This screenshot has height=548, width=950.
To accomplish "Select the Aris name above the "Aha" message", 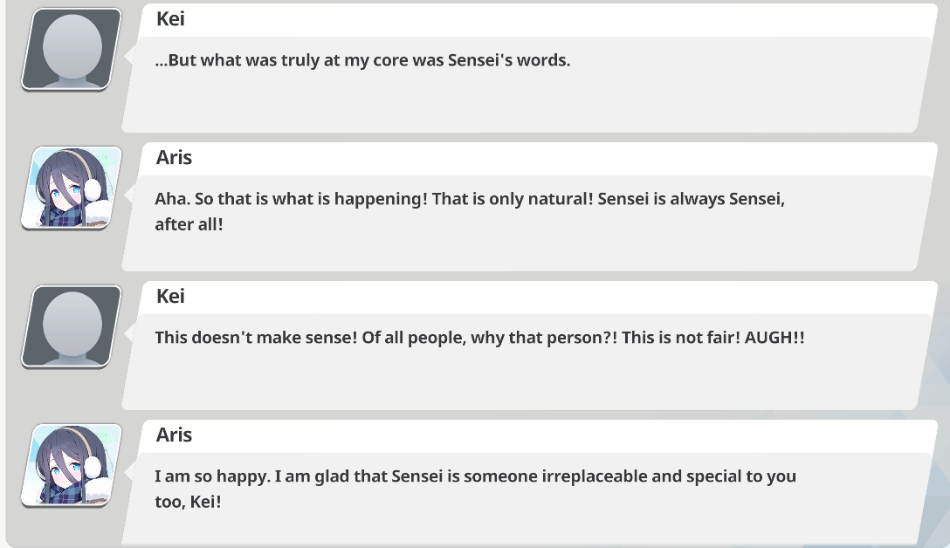I will pos(174,157).
